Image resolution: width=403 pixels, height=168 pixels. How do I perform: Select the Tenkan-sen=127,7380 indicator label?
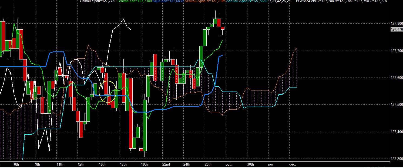(x=135, y=1)
